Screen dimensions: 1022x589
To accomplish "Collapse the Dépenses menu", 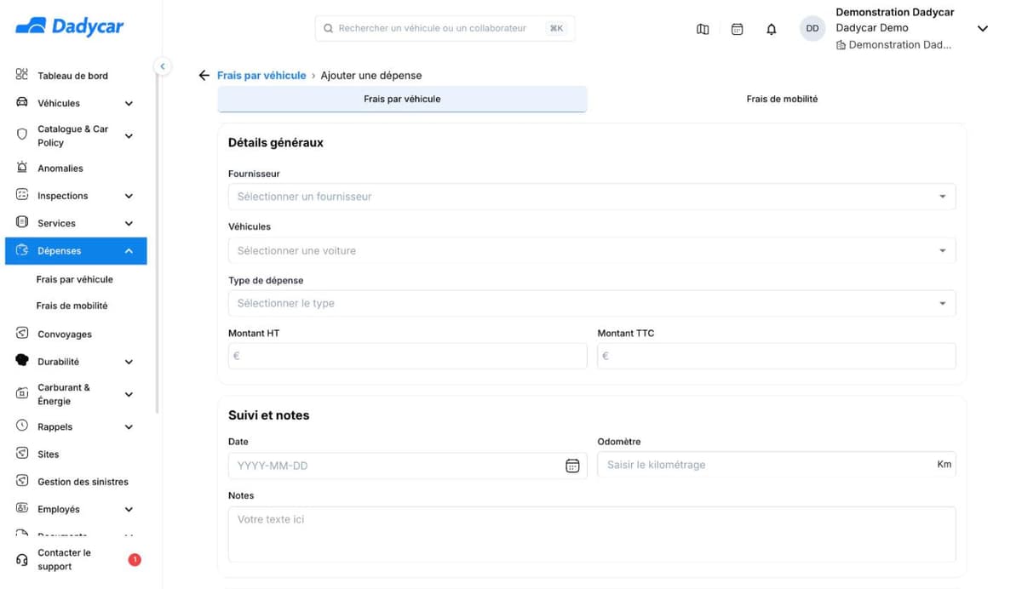I will 129,251.
